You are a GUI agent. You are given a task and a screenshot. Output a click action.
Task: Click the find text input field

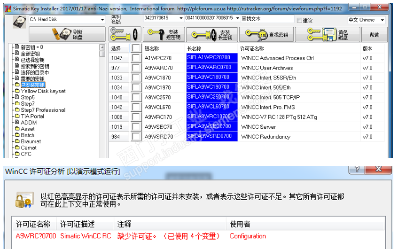pyautogui.click(x=267, y=19)
